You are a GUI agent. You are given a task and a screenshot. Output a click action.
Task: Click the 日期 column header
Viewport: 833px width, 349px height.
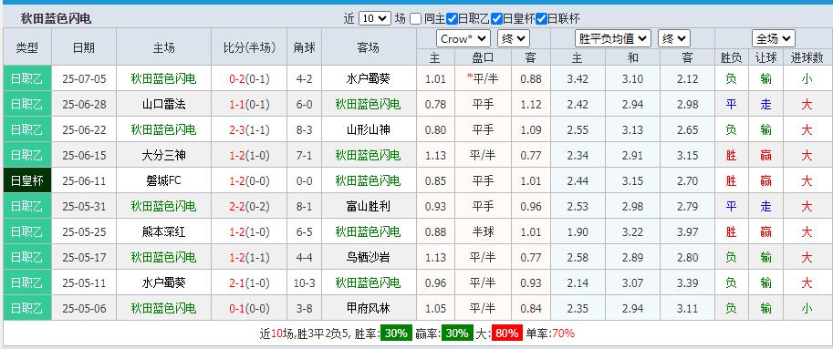tap(84, 47)
